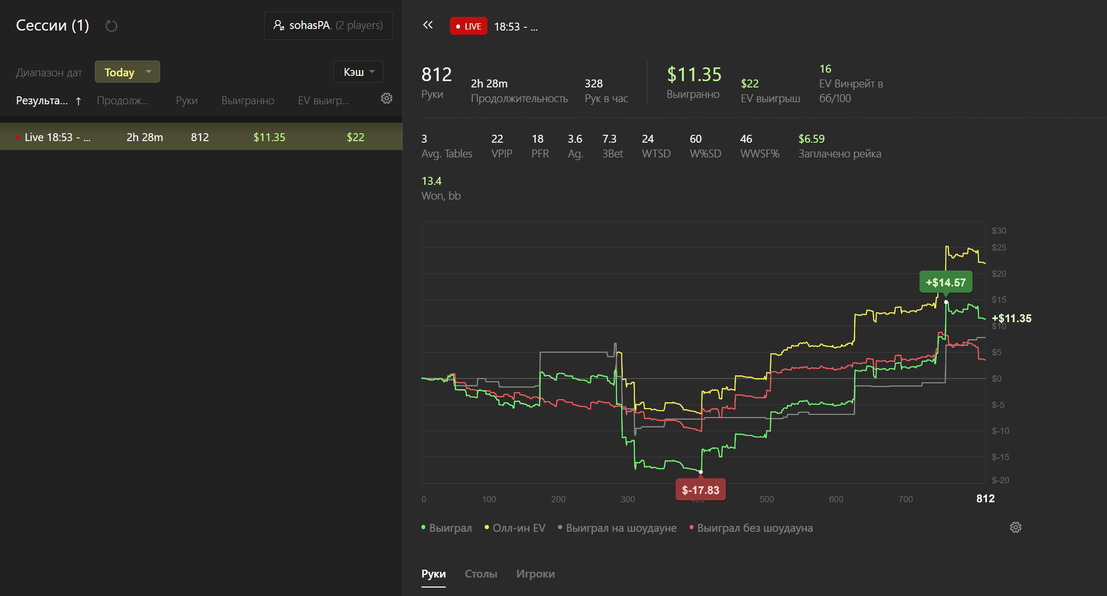The image size is (1107, 596).
Task: Switch to the Руки tab
Action: click(434, 574)
